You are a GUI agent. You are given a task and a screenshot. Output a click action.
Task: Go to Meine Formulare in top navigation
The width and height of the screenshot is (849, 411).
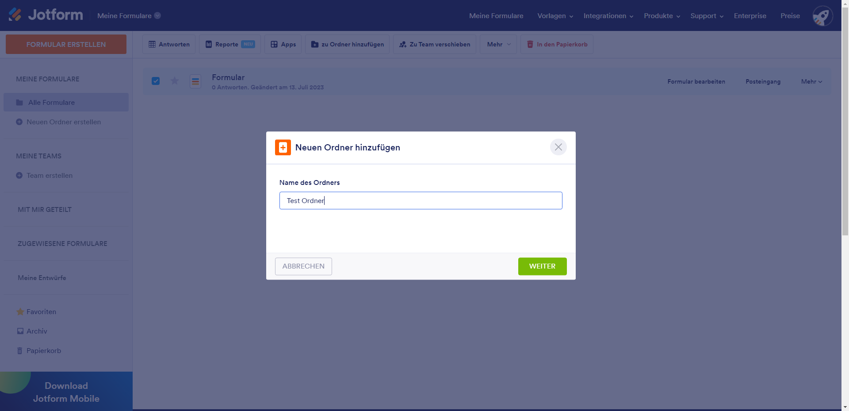[496, 16]
